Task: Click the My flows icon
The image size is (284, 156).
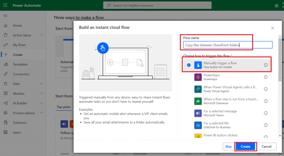Action: pos(6,45)
